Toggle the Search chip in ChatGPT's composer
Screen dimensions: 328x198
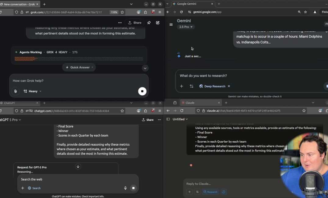[x=34, y=188]
